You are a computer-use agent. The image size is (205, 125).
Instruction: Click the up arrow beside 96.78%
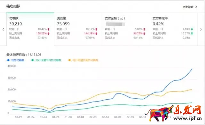tap(144, 33)
